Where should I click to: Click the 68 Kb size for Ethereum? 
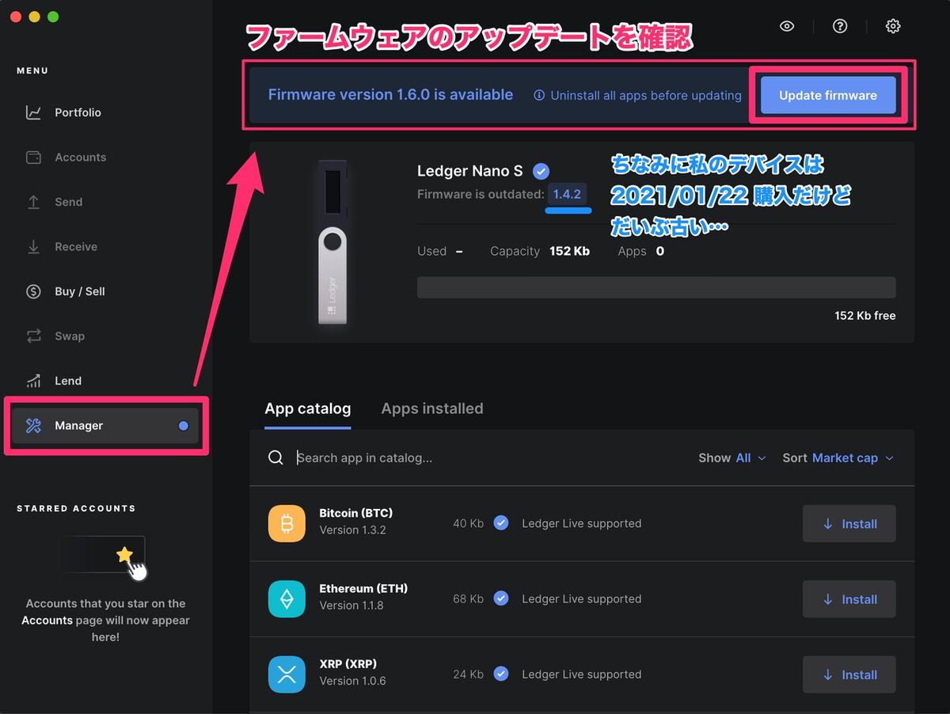click(x=468, y=599)
